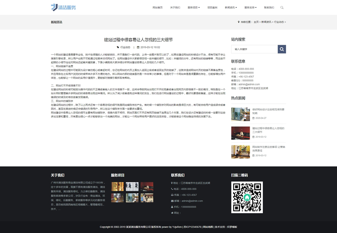Expand the 新闻资讯 dropdown menu
This screenshot has width=337, height=233.
click(x=231, y=7)
